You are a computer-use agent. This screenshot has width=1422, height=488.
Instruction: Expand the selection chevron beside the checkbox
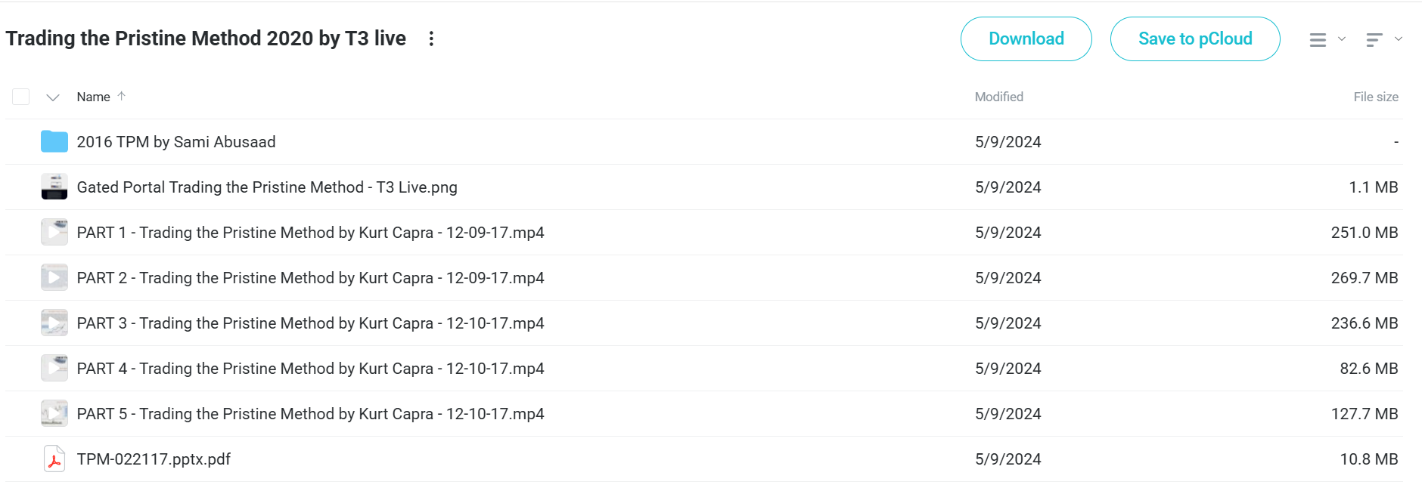(x=53, y=97)
